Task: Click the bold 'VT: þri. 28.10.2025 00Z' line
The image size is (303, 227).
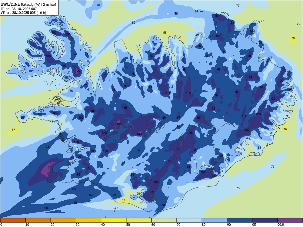Action: pos(18,13)
